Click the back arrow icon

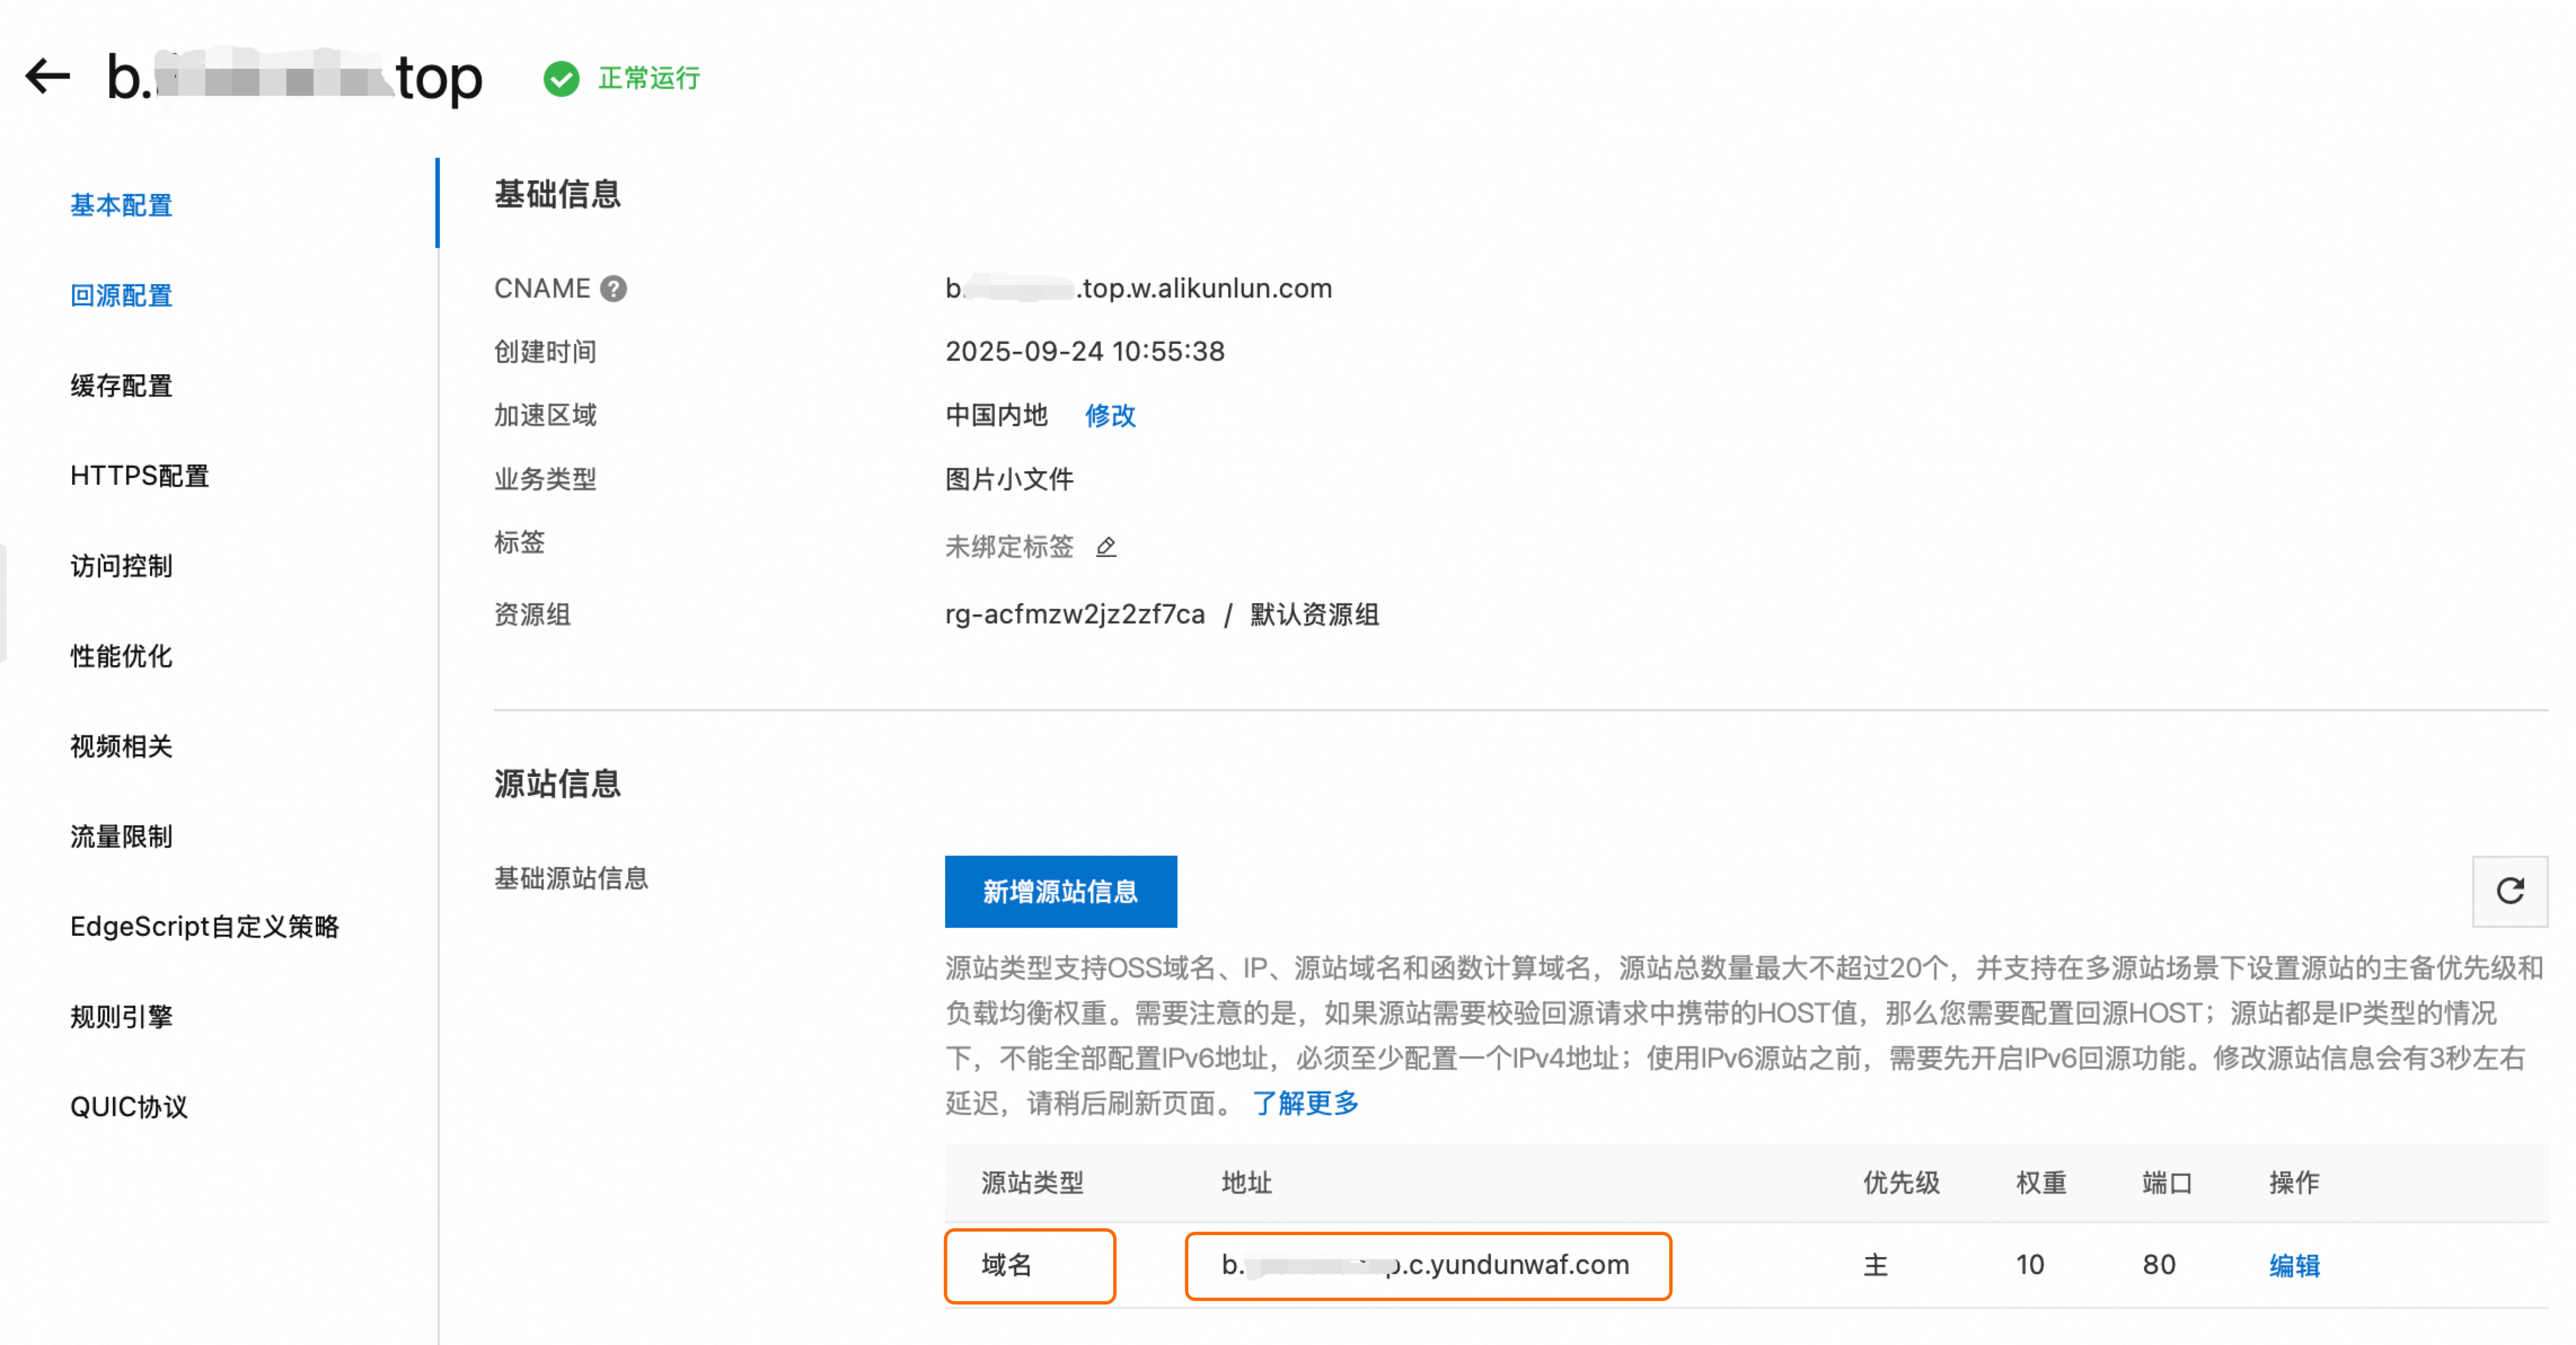(x=47, y=76)
